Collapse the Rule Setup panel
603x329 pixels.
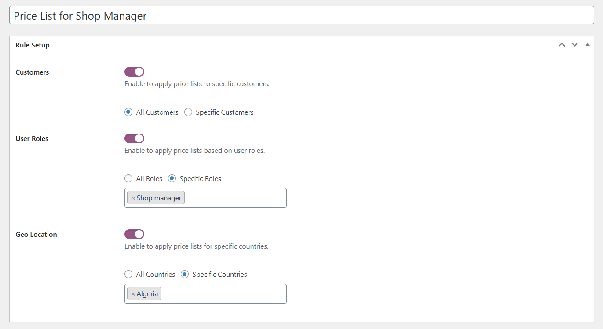tap(588, 44)
